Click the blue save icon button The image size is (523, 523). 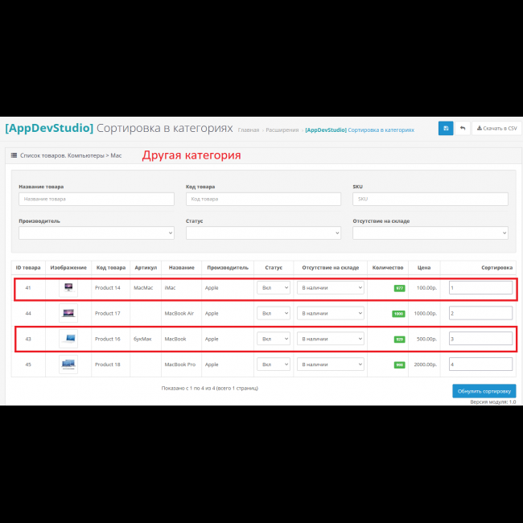point(446,129)
